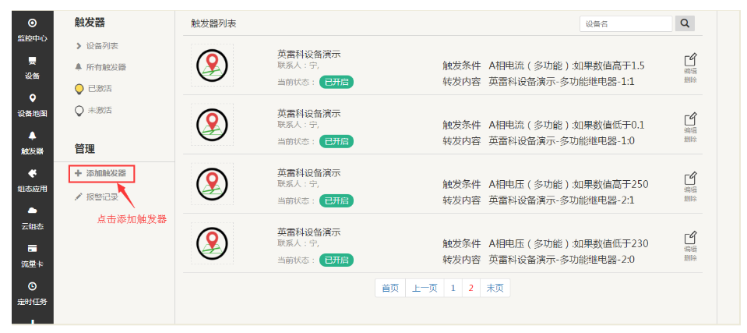747x333 pixels.
Task: Open 设备 devices in the sidebar
Action: [x=32, y=67]
